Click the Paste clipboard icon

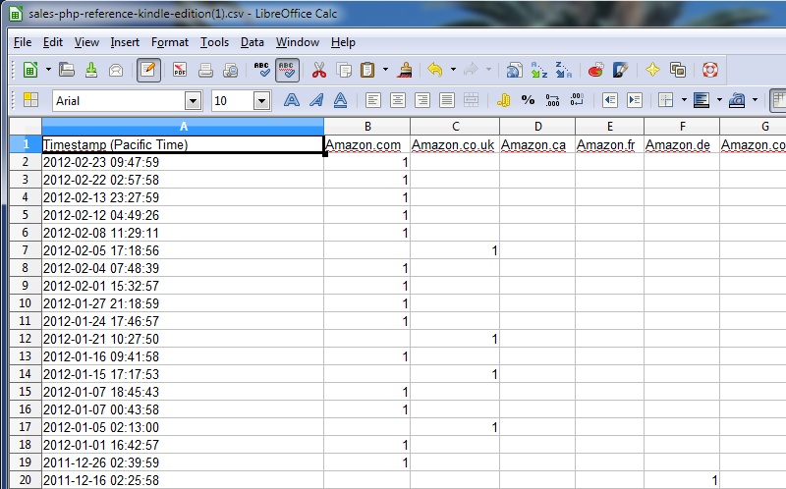(x=367, y=70)
